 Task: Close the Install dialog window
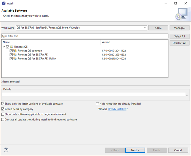[x=186, y=3]
